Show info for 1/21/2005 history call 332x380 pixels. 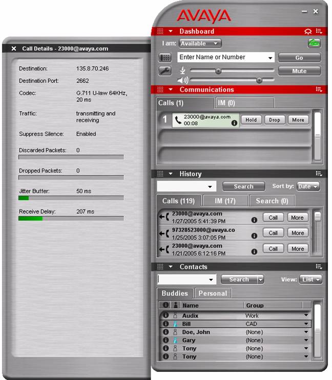click(x=254, y=251)
